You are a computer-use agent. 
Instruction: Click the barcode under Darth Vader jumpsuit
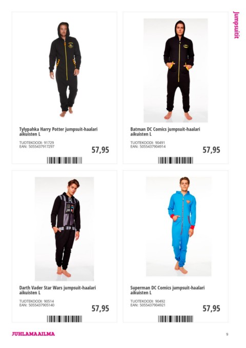pyautogui.click(x=65, y=319)
